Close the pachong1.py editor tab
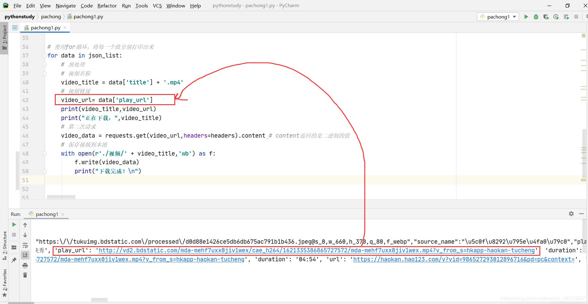Image resolution: width=588 pixels, height=304 pixels. coord(65,28)
